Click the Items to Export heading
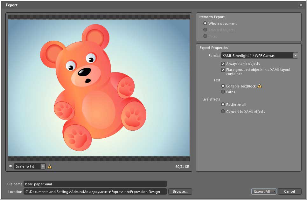Image resolution: width=307 pixels, height=200 pixels. 212,17
